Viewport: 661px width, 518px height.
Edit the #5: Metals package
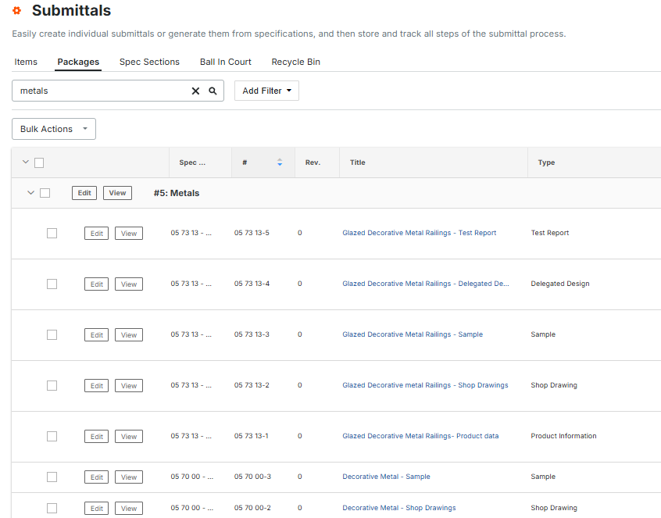pos(84,193)
